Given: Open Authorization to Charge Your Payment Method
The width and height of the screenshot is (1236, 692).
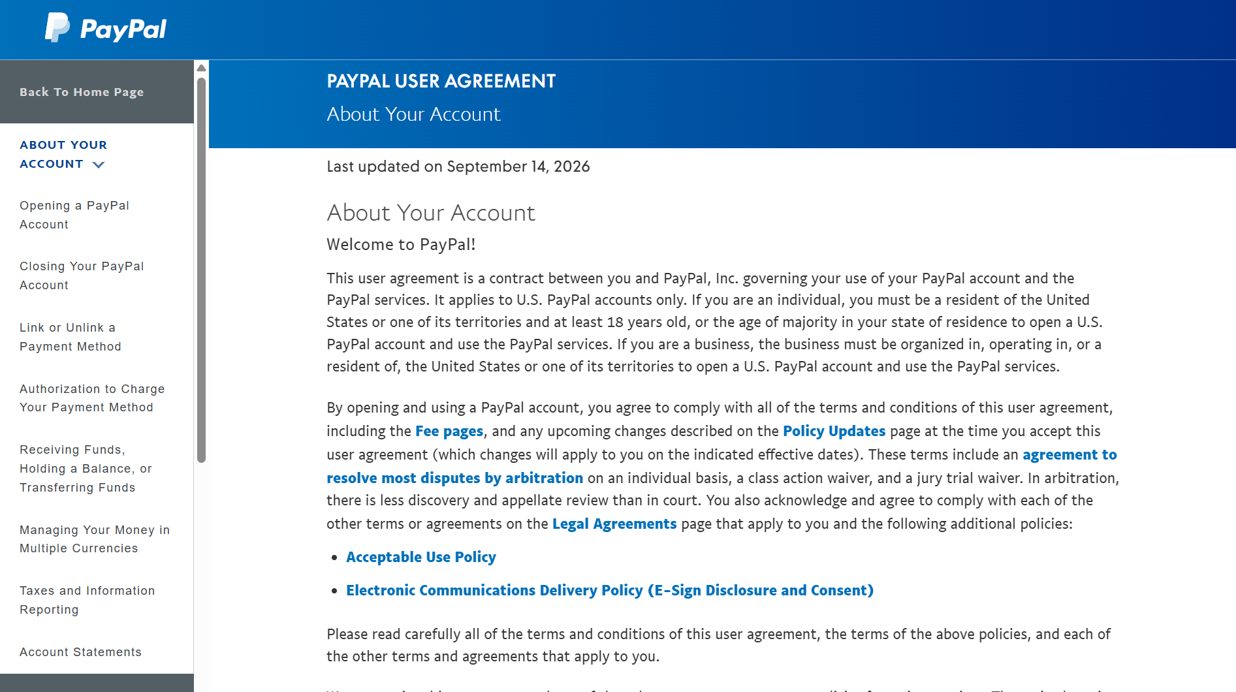Looking at the screenshot, I should tap(92, 398).
